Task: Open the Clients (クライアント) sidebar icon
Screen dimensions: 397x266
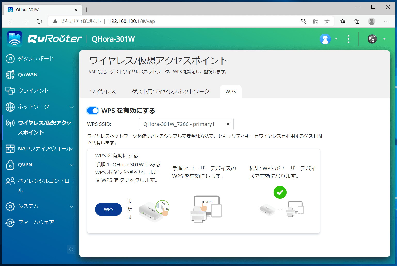Action: click(x=10, y=91)
